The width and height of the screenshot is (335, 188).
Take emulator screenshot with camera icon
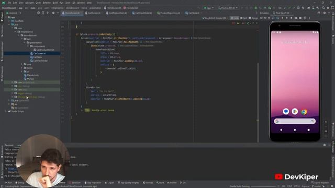point(296,18)
